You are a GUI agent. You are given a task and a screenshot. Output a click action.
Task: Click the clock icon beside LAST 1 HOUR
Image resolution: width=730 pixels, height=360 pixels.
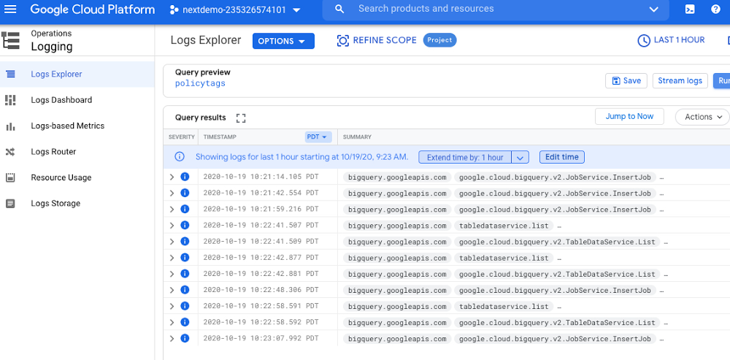click(643, 40)
